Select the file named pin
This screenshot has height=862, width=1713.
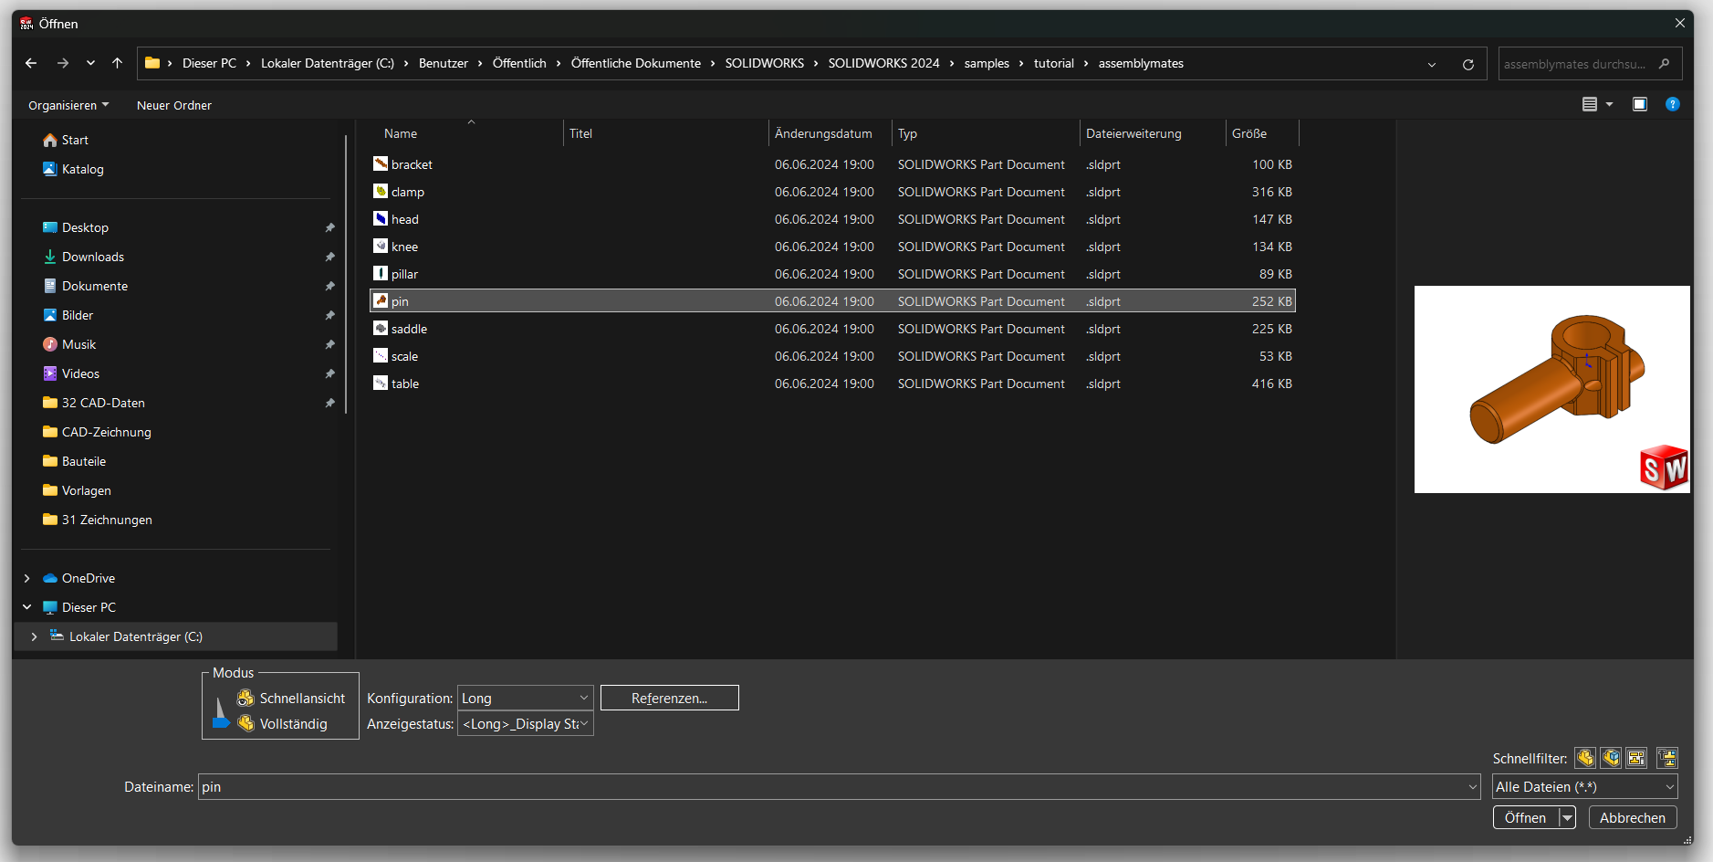pyautogui.click(x=832, y=301)
